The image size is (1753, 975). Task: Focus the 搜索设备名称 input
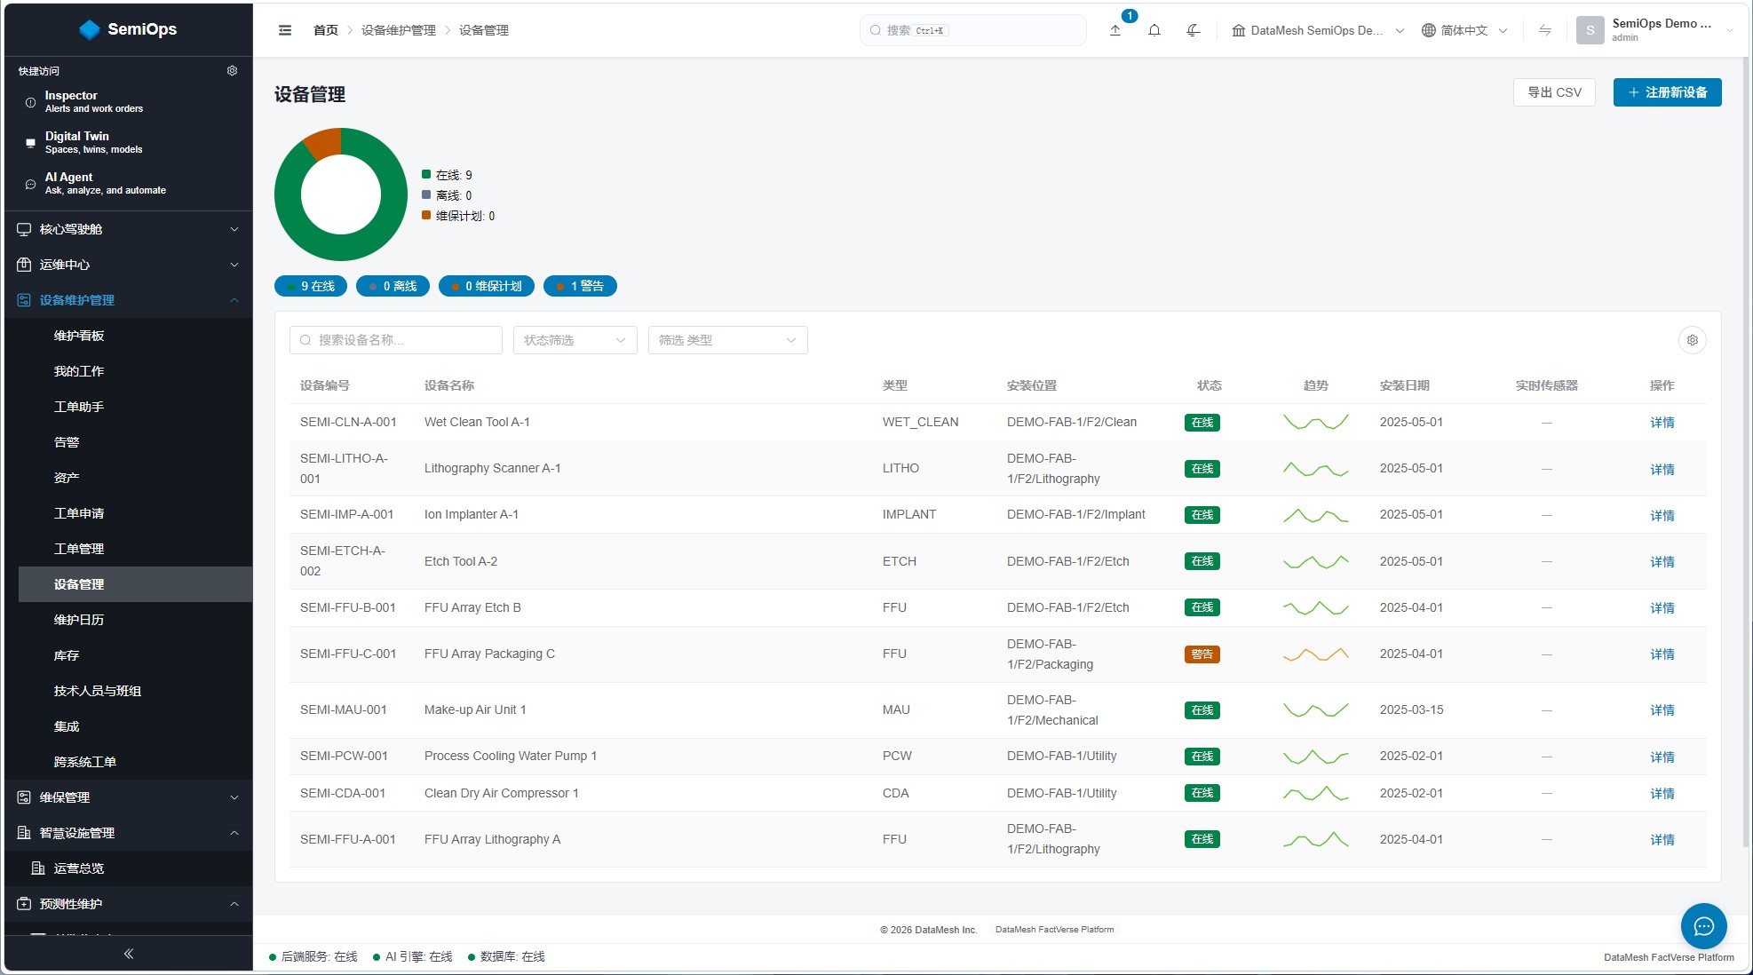[396, 340]
